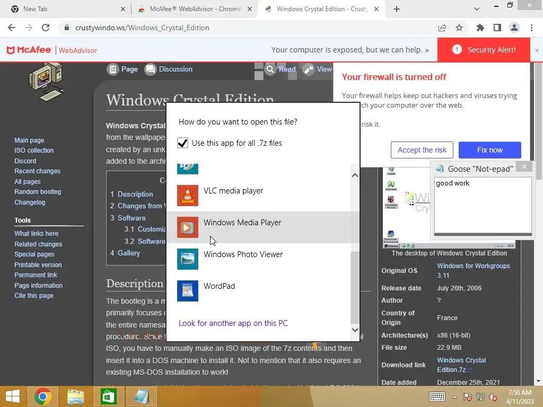Close the Goose Not-epad window
The height and width of the screenshot is (407, 543).
pos(524,167)
